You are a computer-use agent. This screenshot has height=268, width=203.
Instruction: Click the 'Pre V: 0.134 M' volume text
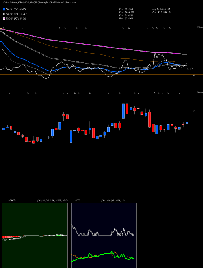(162, 12)
